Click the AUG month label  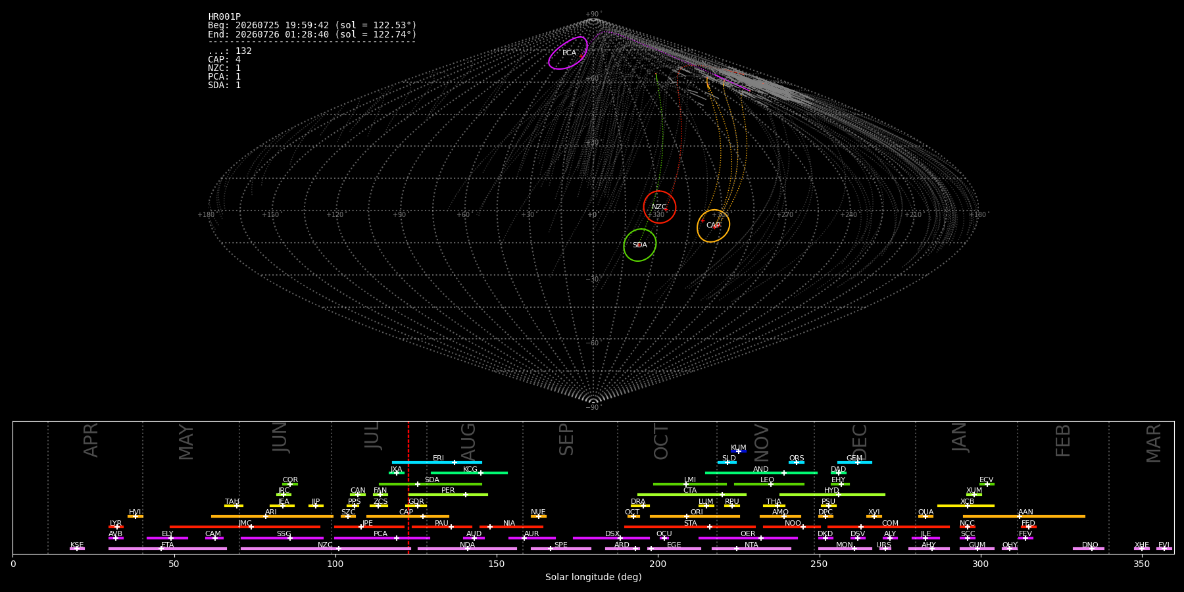[x=468, y=442]
